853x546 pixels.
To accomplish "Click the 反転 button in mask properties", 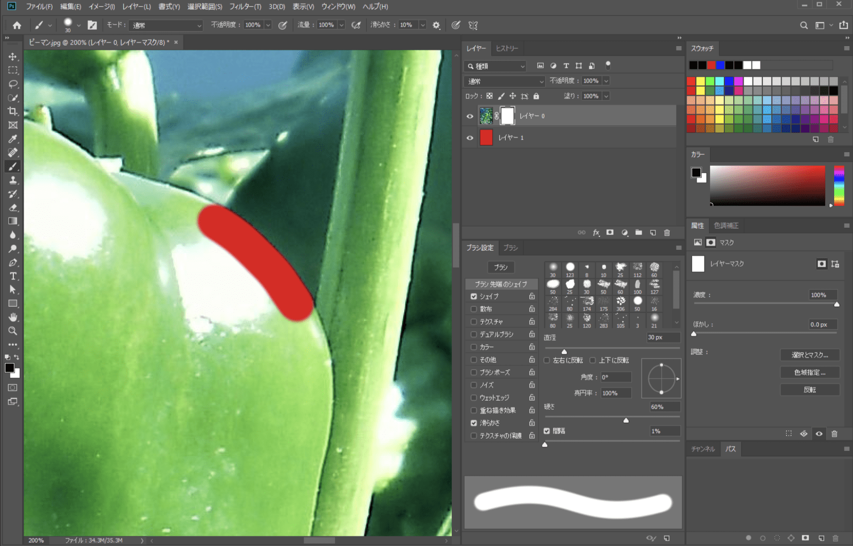I will click(x=809, y=390).
